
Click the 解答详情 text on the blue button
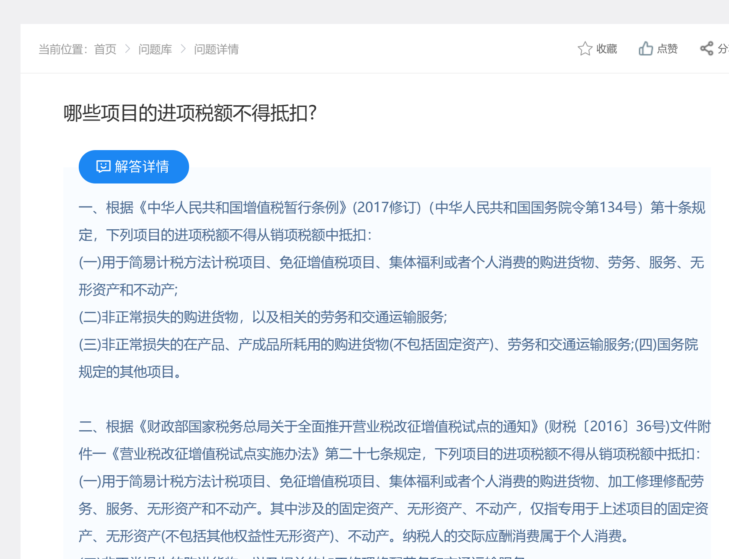click(142, 166)
